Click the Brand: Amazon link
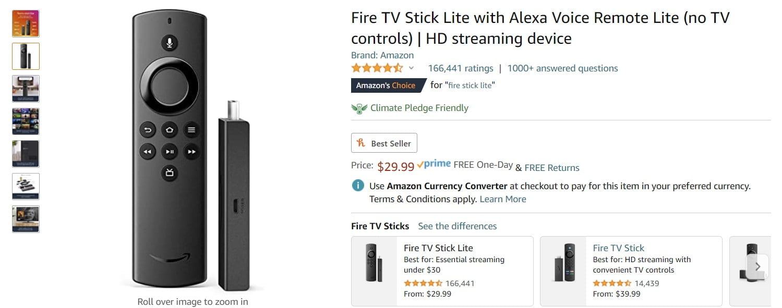This screenshot has width=782, height=308. 382,55
